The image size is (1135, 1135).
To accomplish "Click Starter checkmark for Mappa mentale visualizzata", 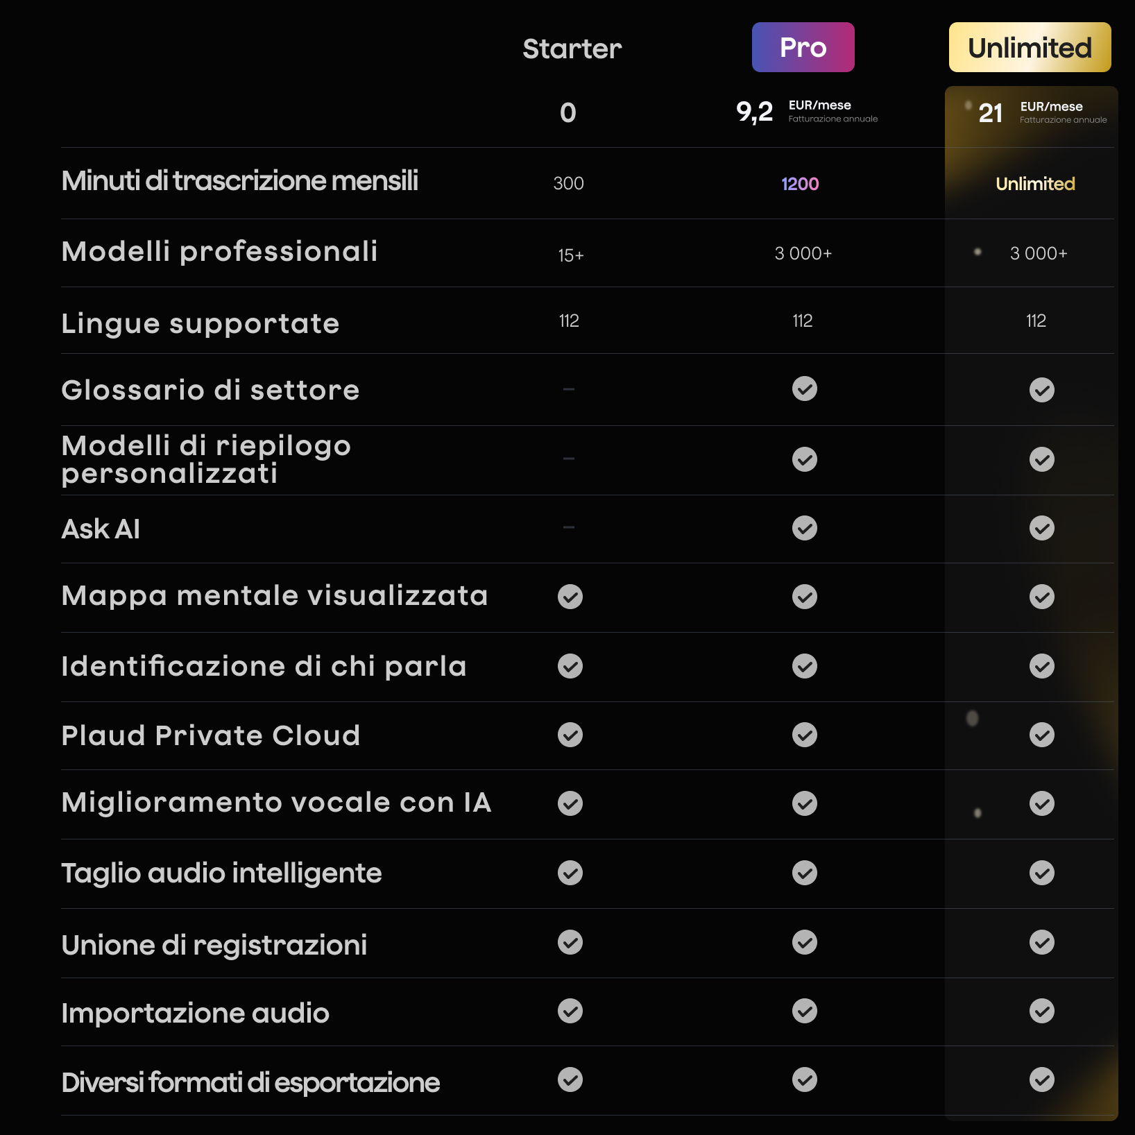I will coord(570,597).
